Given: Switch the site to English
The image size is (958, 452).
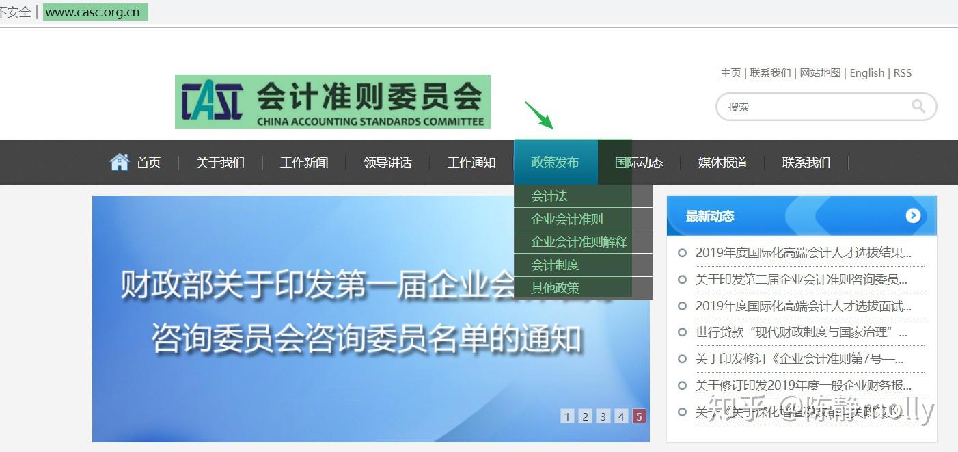Looking at the screenshot, I should (866, 72).
